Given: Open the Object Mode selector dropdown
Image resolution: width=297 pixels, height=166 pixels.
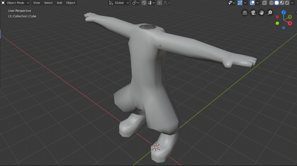Looking at the screenshot, I should coord(15,3).
